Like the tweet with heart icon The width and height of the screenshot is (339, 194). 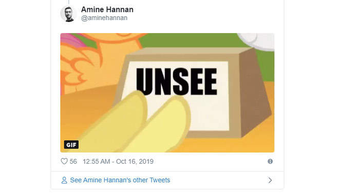(x=64, y=161)
